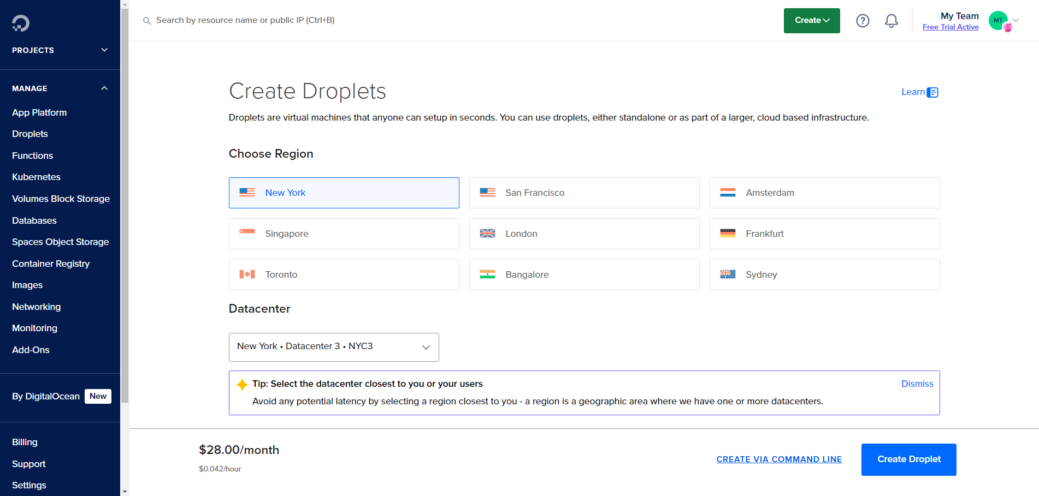Open Monitoring in the sidebar
The height and width of the screenshot is (496, 1039).
tap(34, 328)
